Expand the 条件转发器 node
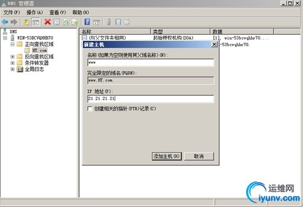Image resolution: width=303 pixels, height=207 pixels. point(13,63)
